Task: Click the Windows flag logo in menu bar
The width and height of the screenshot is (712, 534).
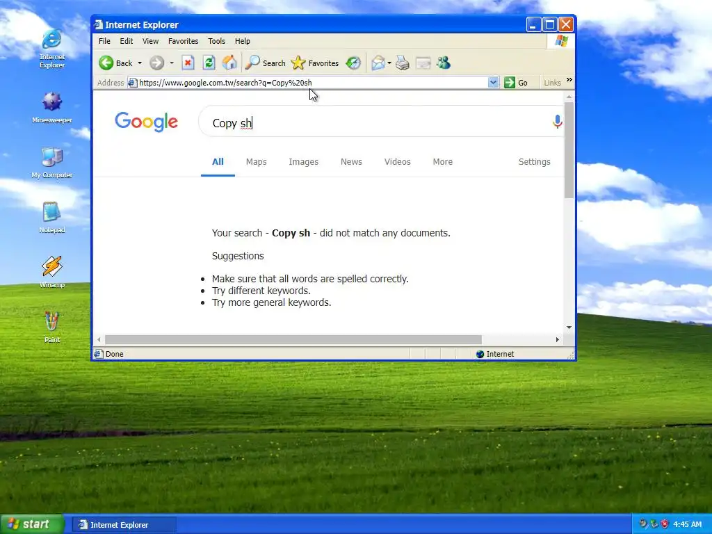Action: coord(561,41)
